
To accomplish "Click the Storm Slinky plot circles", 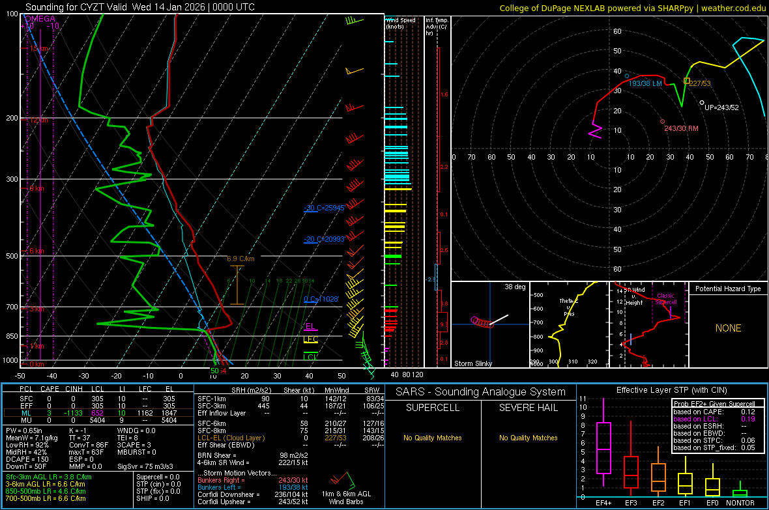I will click(x=482, y=322).
